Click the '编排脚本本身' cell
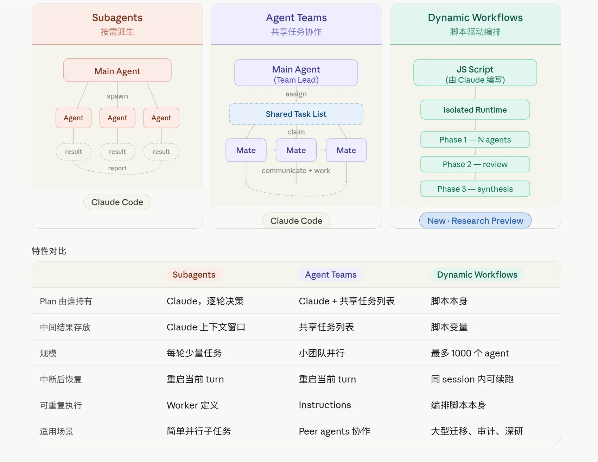The width and height of the screenshot is (598, 462). (x=458, y=405)
